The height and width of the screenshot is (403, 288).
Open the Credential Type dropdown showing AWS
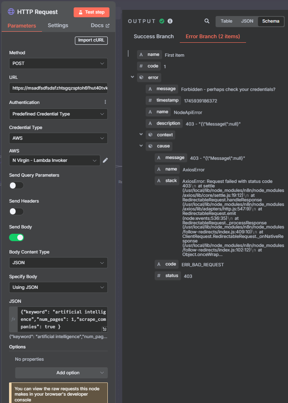click(x=58, y=138)
